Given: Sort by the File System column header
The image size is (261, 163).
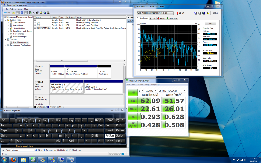Looking at the screenshot, I should pyautogui.click(x=70, y=17).
